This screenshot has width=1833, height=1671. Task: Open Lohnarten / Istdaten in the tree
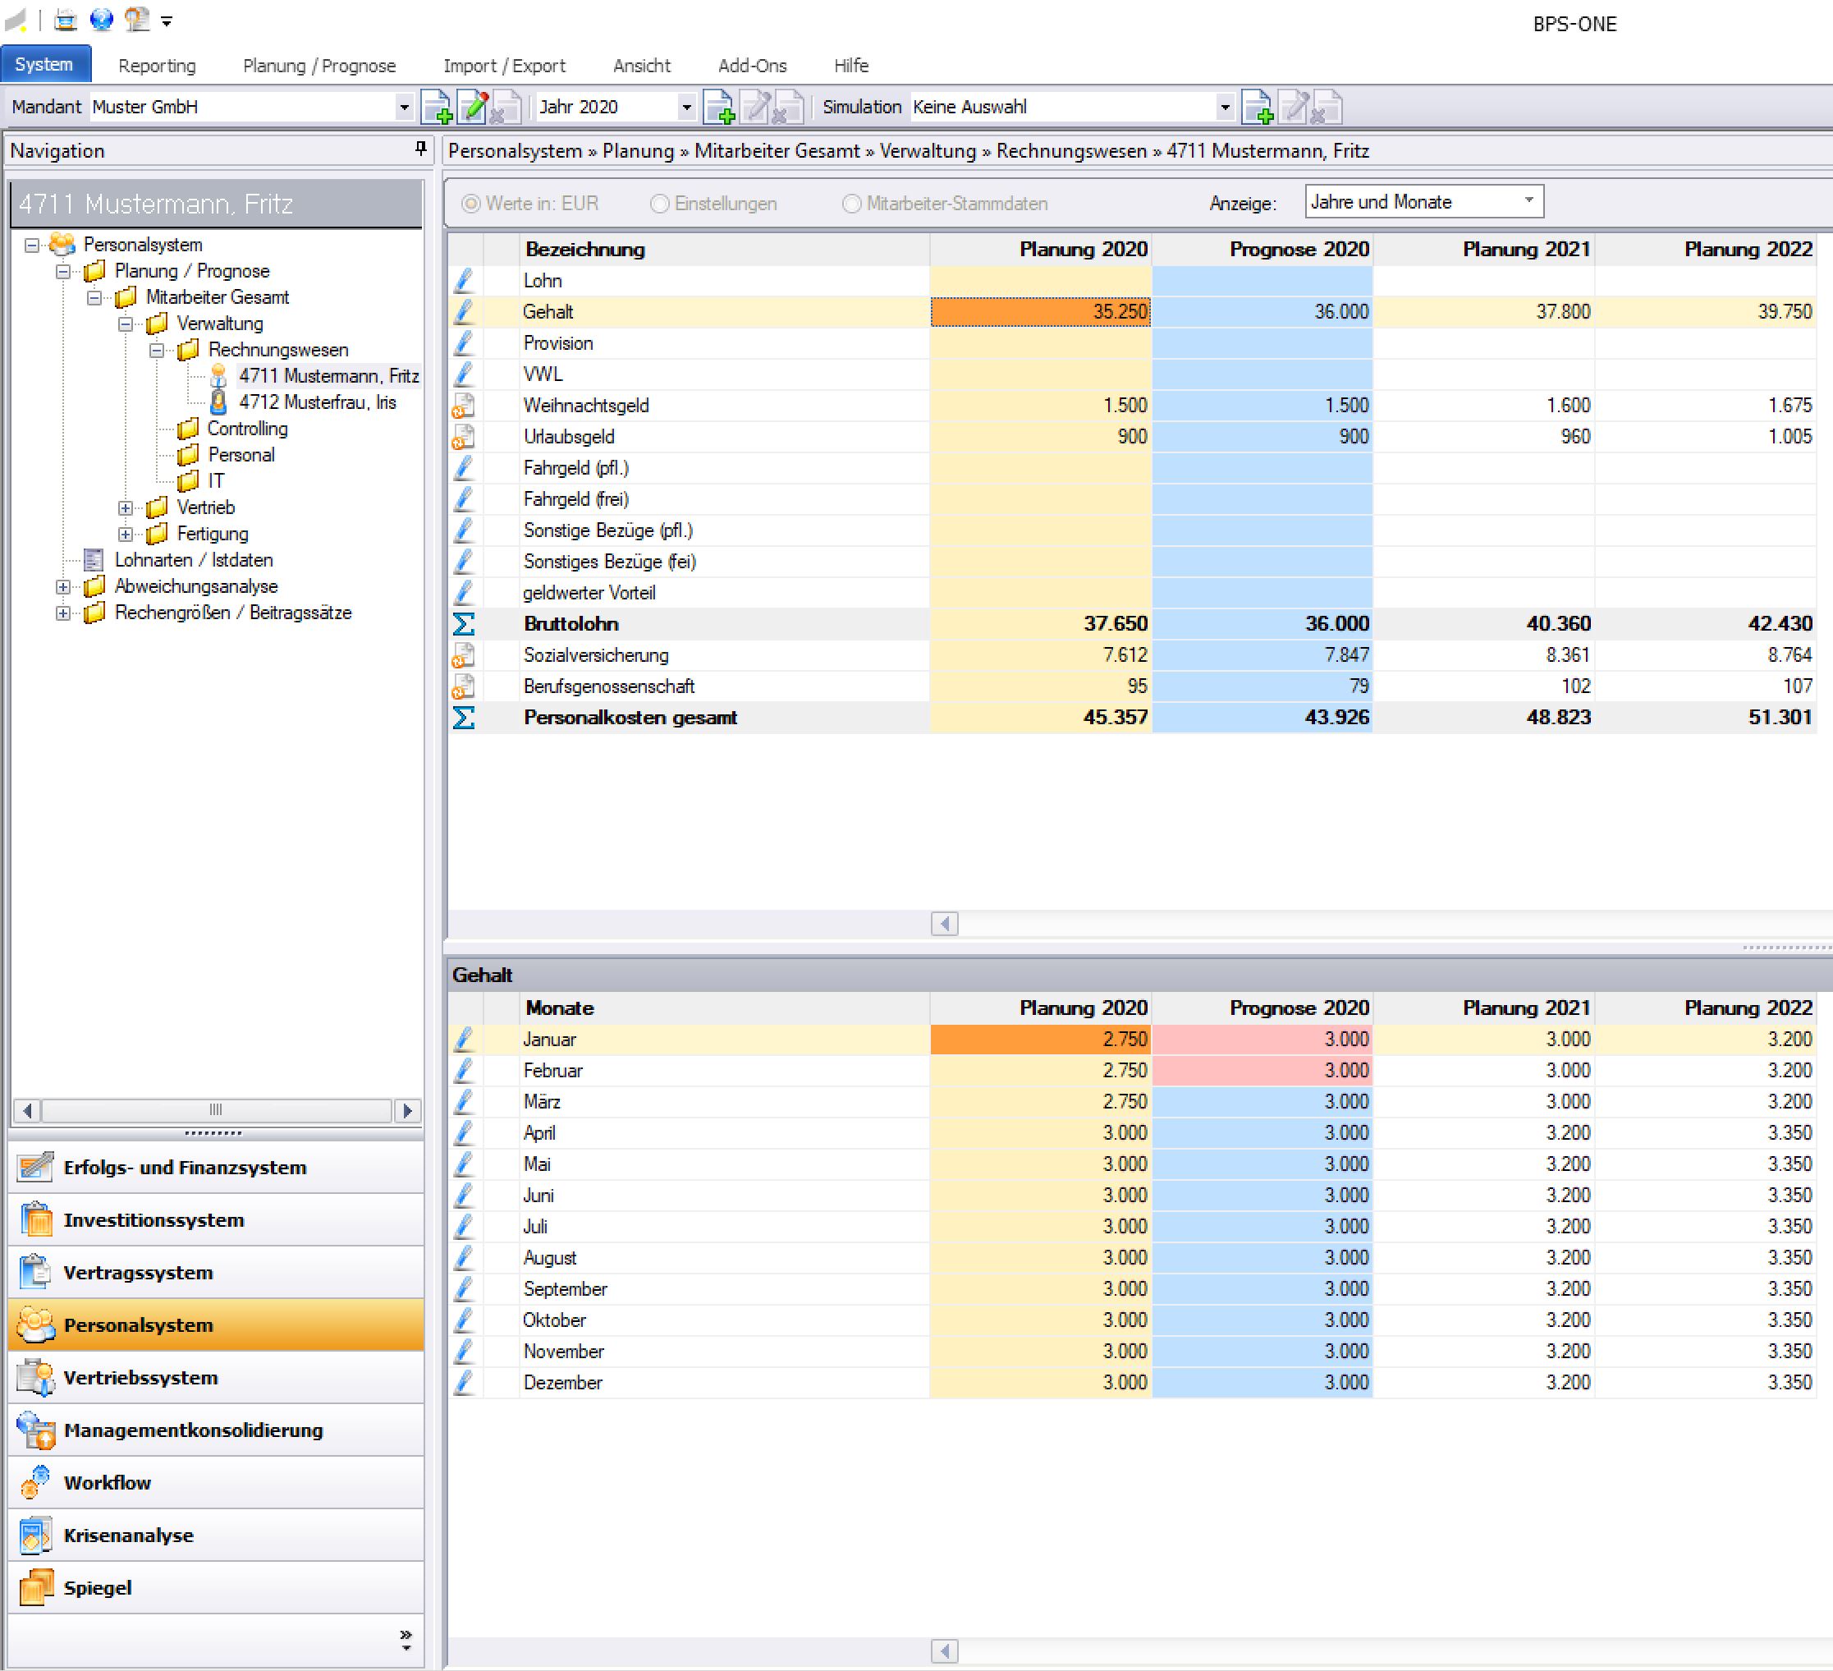pos(194,560)
